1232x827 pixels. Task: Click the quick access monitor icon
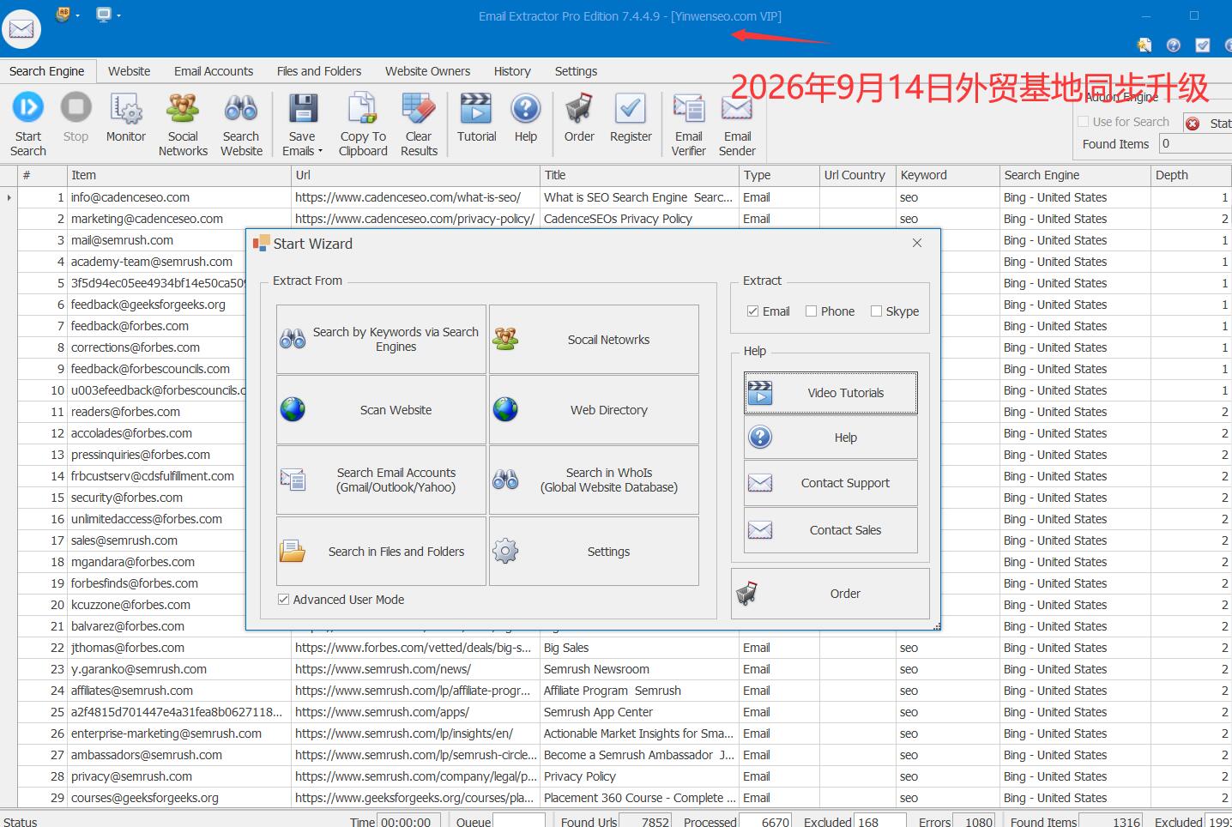103,14
